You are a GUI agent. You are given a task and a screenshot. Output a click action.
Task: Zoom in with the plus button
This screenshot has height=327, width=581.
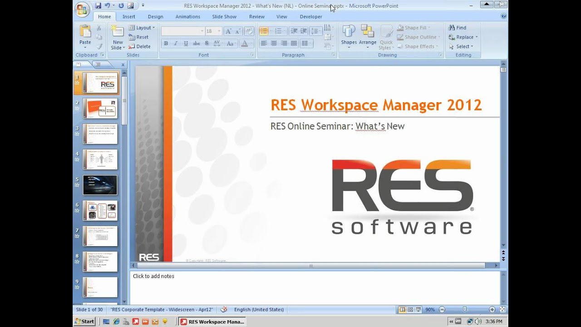[x=492, y=310]
